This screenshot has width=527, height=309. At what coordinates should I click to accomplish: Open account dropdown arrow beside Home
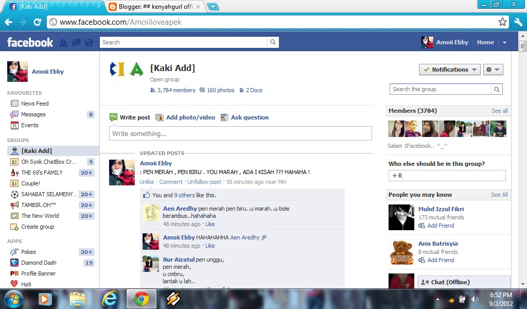(504, 42)
